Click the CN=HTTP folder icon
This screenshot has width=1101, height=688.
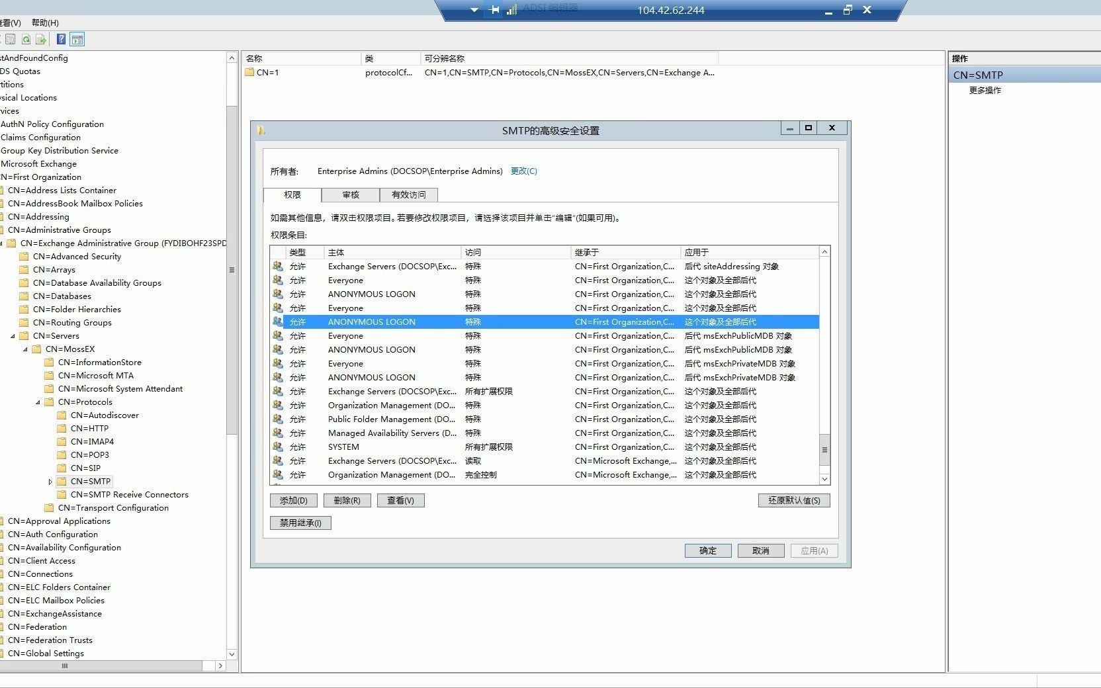click(62, 428)
